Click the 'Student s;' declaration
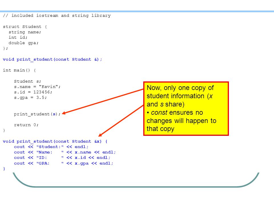Screen dimensions: 274x205 click(27, 81)
